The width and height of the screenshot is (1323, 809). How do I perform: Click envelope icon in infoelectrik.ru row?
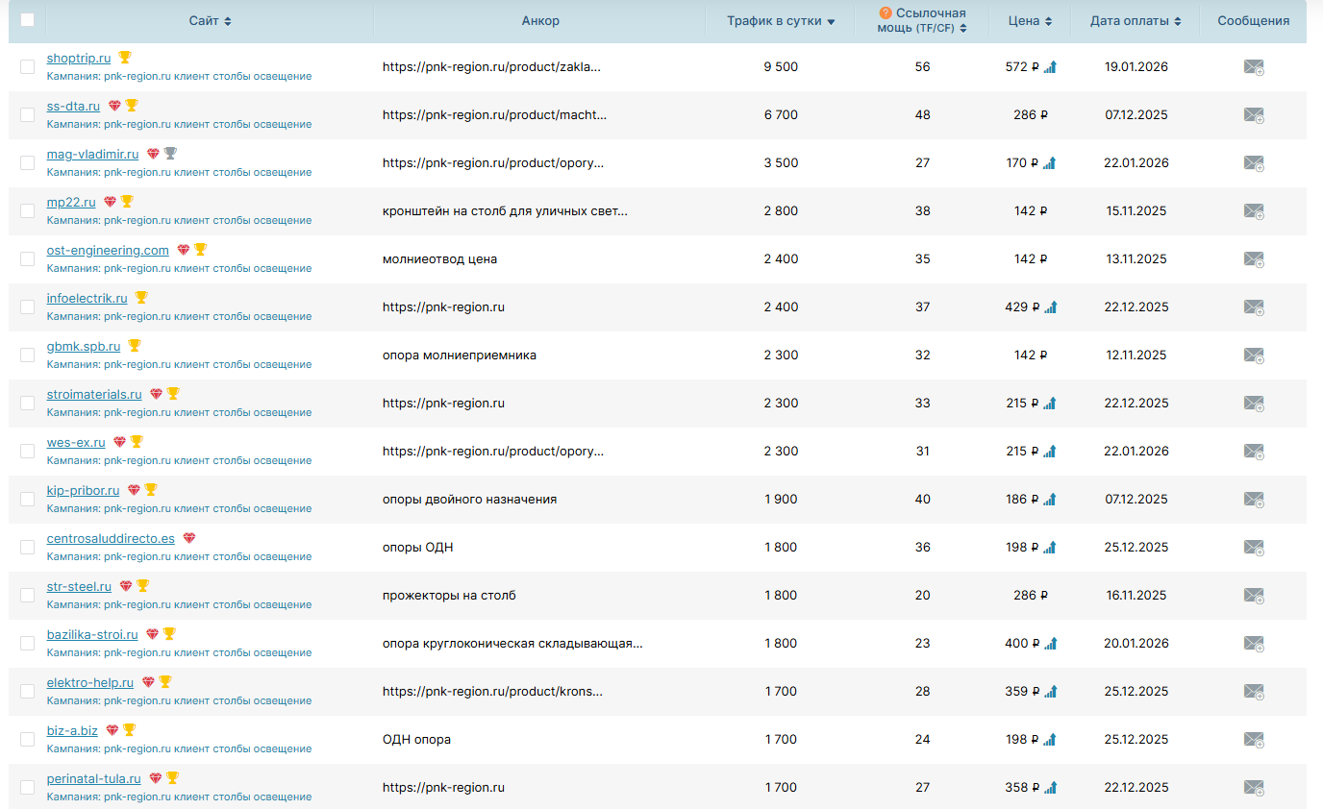tap(1253, 307)
